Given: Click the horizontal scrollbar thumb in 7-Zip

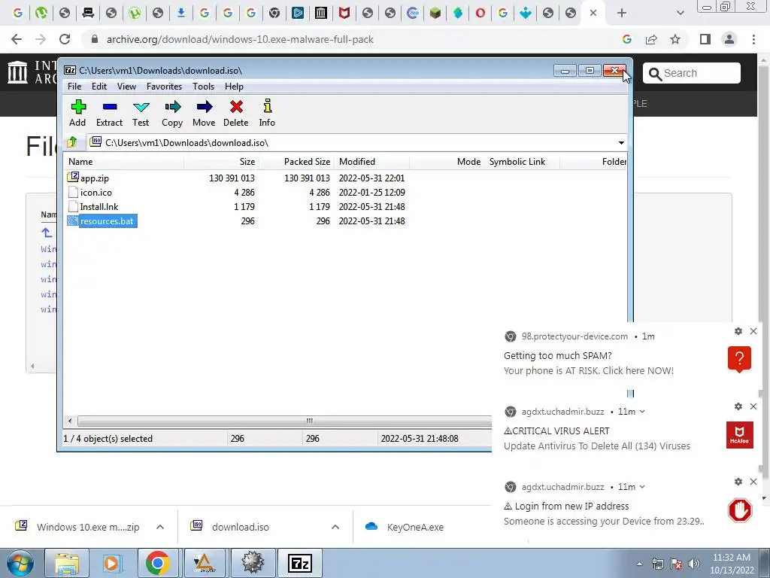Looking at the screenshot, I should [285, 421].
